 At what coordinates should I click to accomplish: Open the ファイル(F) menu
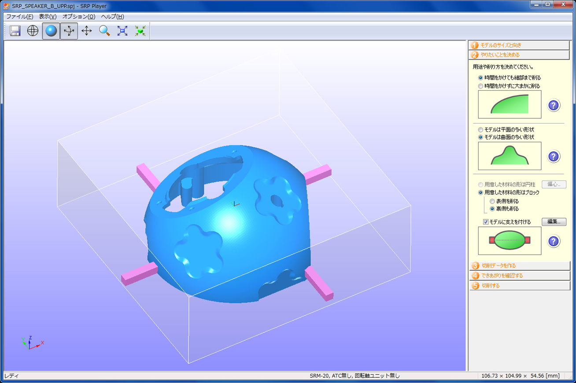point(19,17)
